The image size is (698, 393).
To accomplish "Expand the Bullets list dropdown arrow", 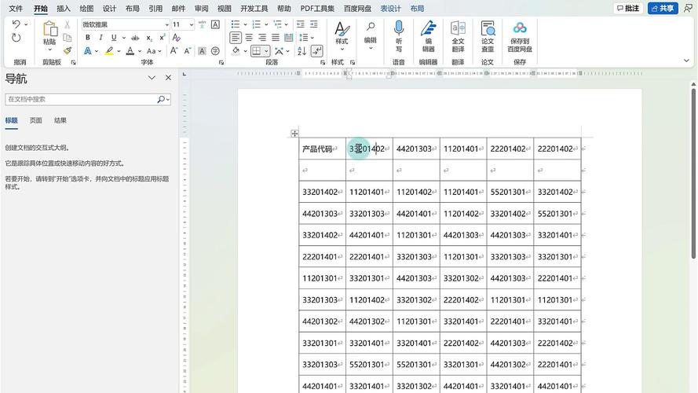I will (245, 24).
